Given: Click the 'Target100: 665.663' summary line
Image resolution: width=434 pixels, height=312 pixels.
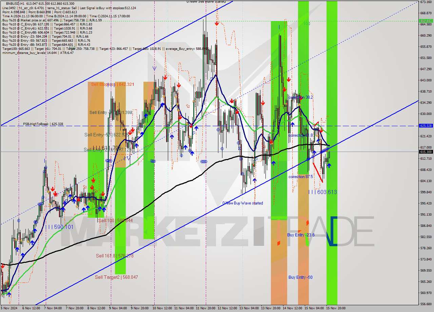Looking at the screenshot, I should point(105,48).
